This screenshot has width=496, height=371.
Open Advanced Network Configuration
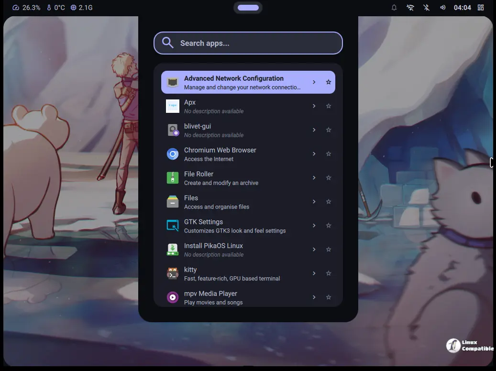click(x=234, y=82)
